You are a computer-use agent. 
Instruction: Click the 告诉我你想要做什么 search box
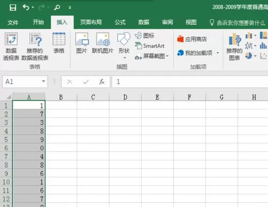pos(237,23)
